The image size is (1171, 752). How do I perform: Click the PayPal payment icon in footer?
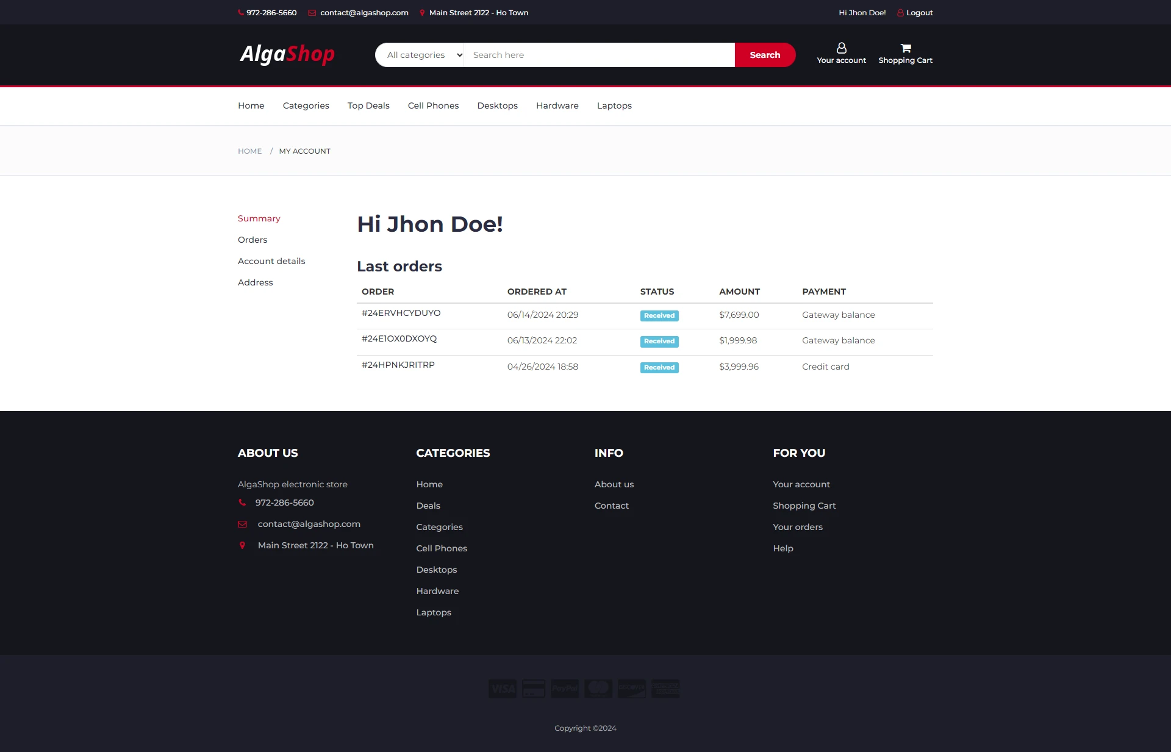point(565,689)
